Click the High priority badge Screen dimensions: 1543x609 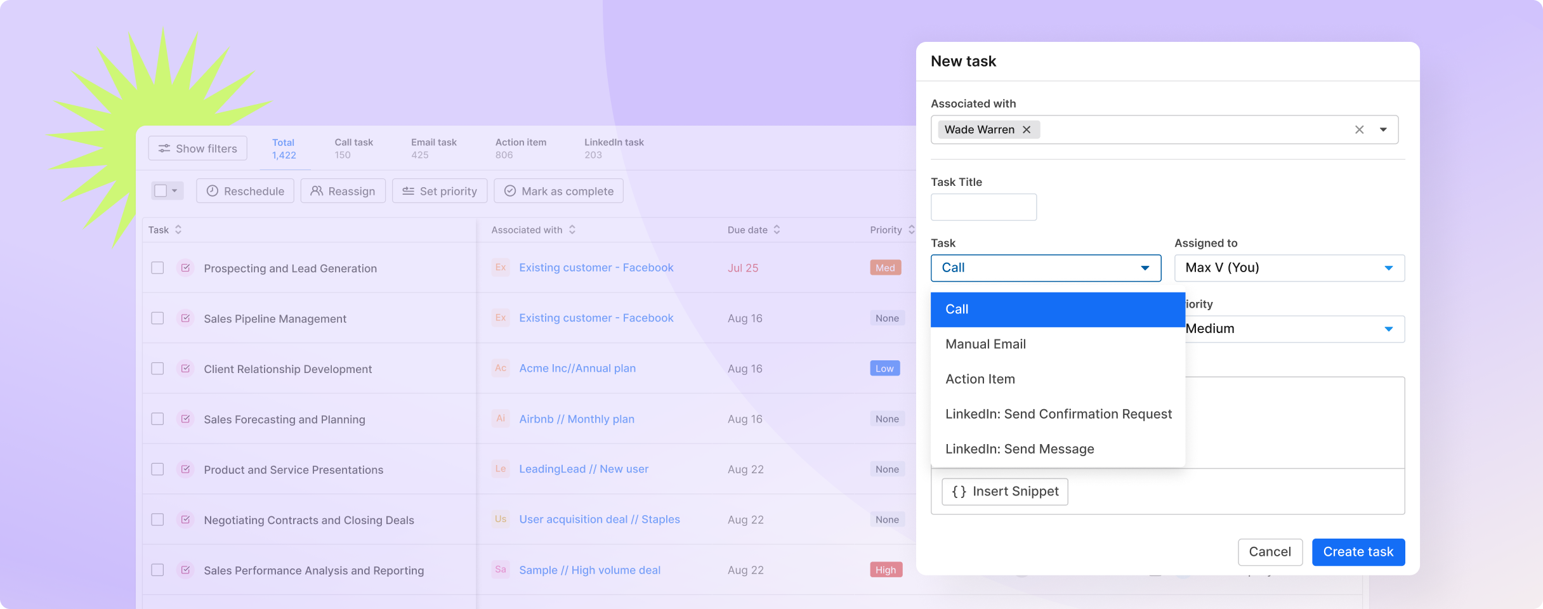click(885, 570)
